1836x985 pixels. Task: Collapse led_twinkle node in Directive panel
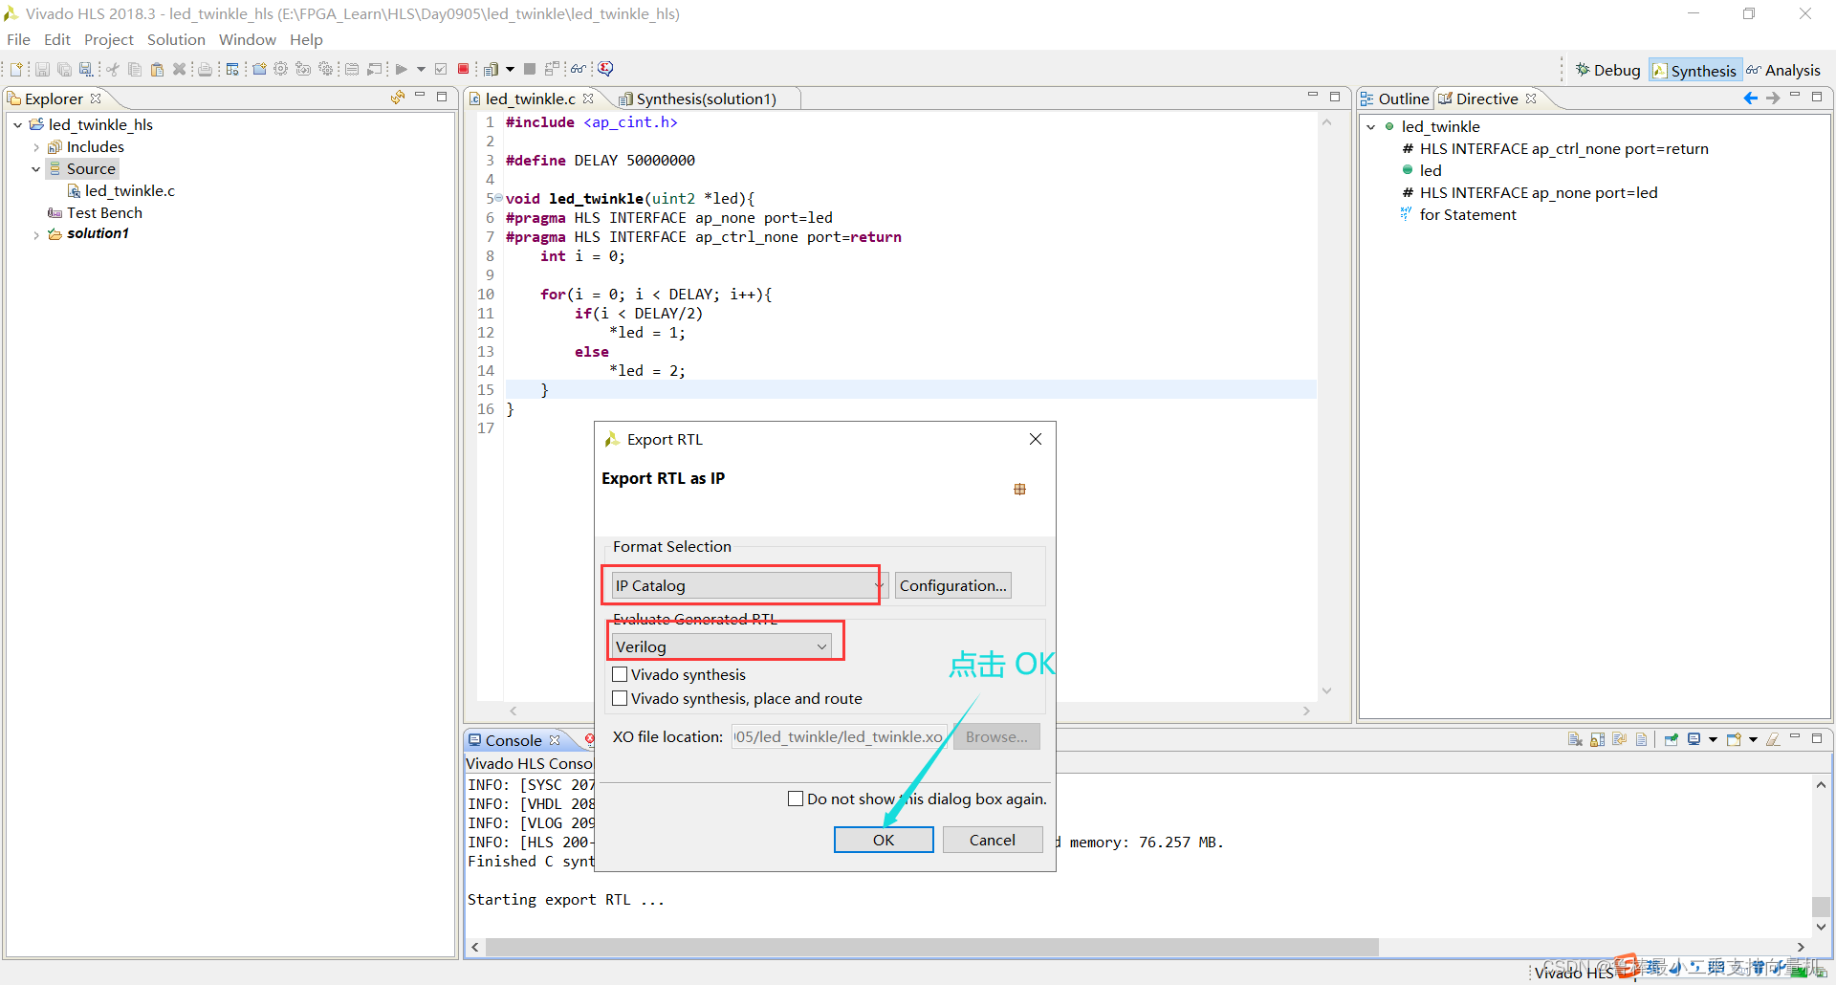pyautogui.click(x=1371, y=126)
